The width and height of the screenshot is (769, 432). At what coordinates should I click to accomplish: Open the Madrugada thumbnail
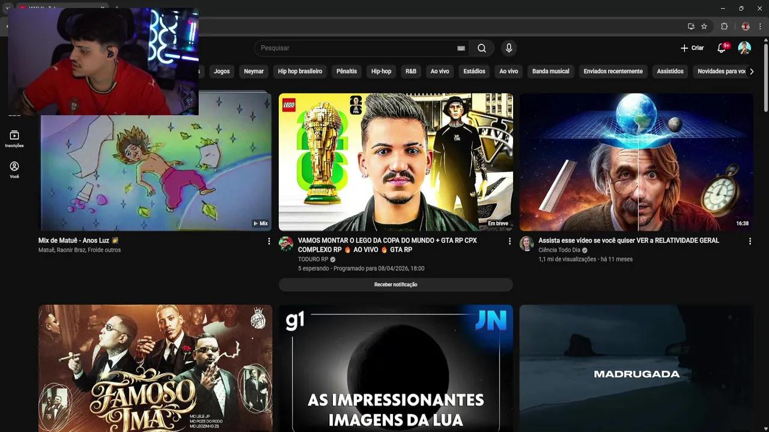point(636,368)
